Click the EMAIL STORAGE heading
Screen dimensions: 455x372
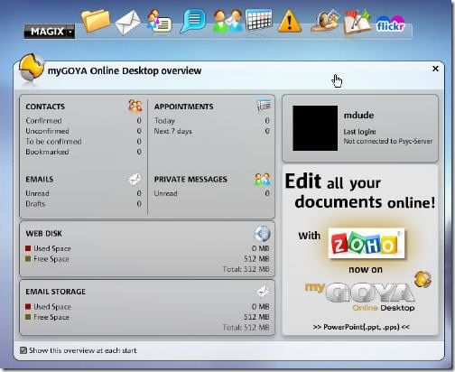coord(56,292)
